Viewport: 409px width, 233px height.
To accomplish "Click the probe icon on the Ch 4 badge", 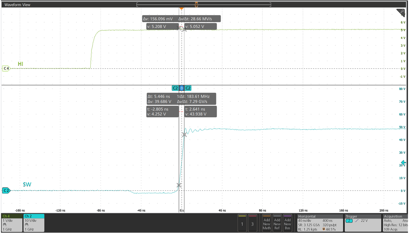I will click(x=4, y=224).
